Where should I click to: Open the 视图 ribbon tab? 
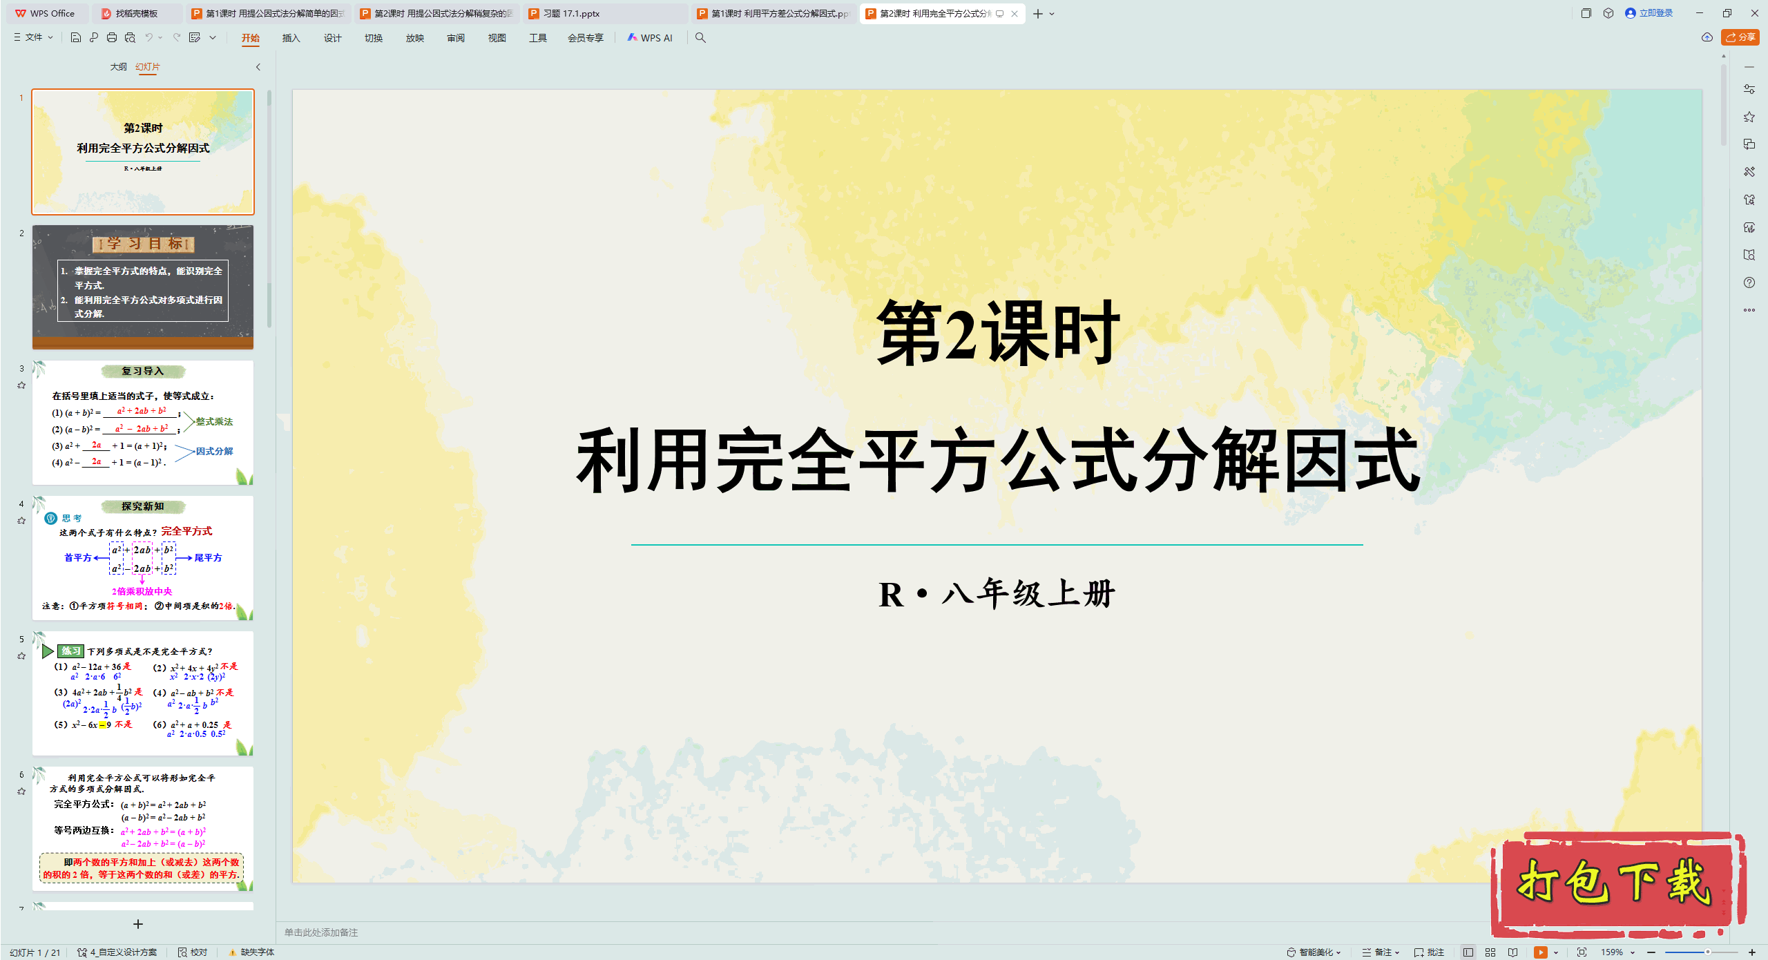(x=497, y=38)
